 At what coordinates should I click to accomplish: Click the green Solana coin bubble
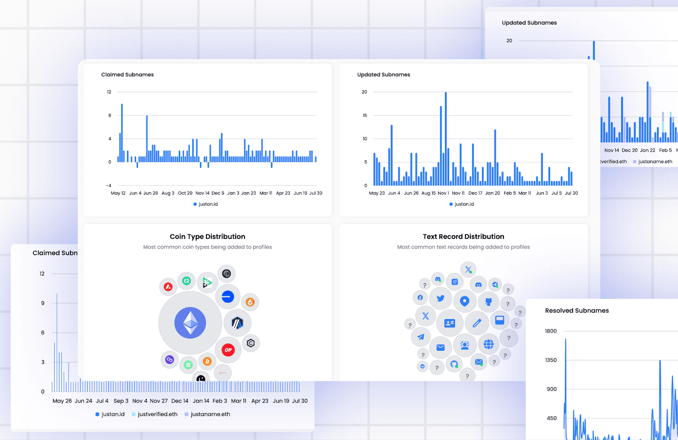coord(188,365)
